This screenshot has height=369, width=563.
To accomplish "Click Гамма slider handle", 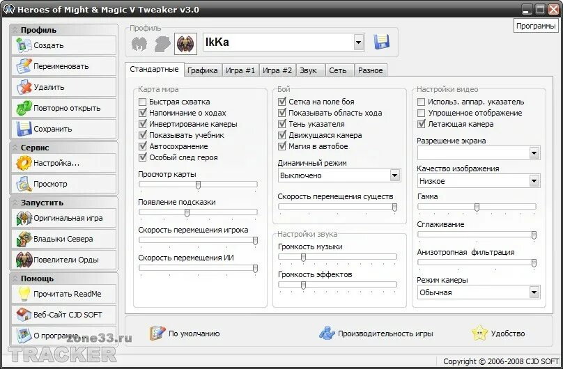I will (477, 207).
